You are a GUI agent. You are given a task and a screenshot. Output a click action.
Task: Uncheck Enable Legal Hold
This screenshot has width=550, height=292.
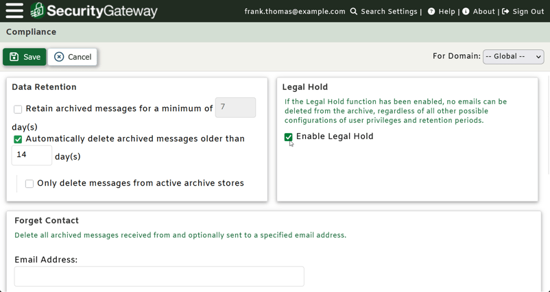[288, 137]
